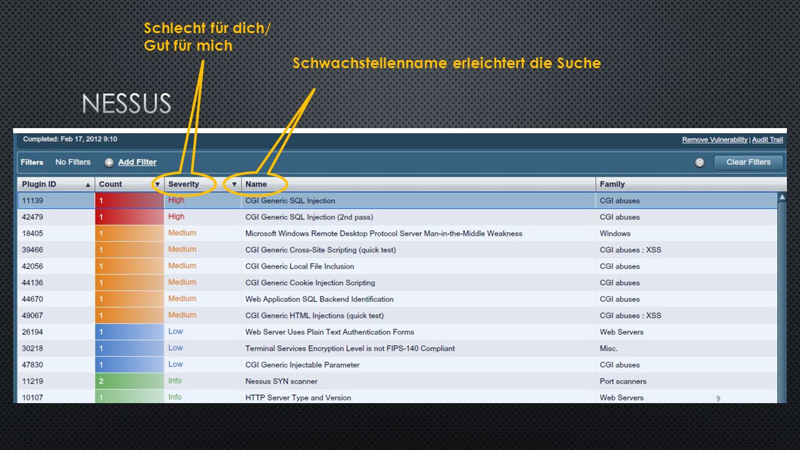The height and width of the screenshot is (450, 800).
Task: Open Terminal Services Encryption Level FIPS-140 entry
Action: point(350,348)
